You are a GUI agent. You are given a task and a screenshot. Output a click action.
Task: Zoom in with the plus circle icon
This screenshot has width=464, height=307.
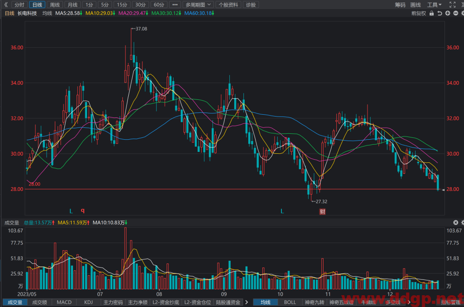(448, 13)
